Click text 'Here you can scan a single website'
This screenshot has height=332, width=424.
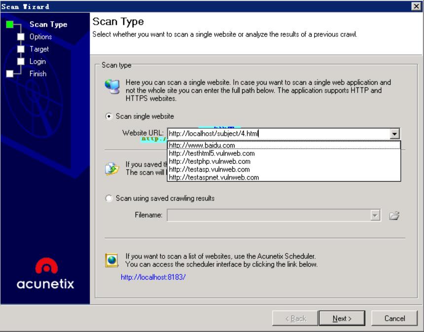178,82
